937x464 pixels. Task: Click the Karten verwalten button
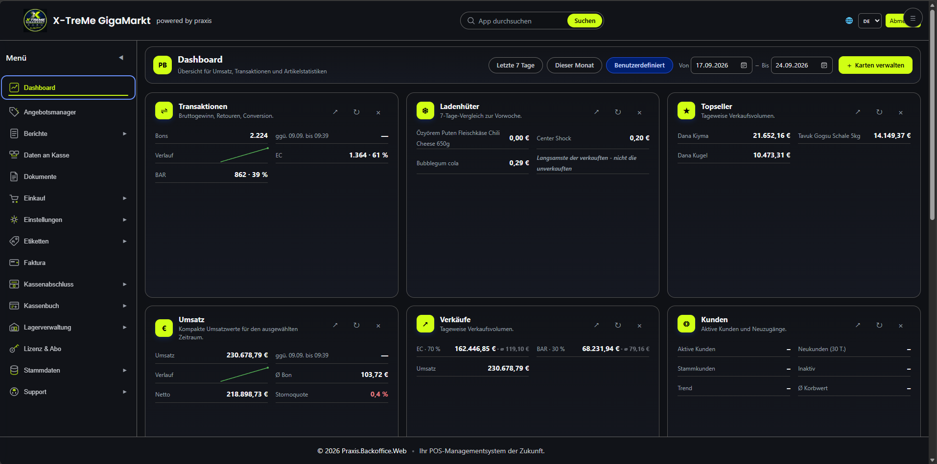click(875, 65)
